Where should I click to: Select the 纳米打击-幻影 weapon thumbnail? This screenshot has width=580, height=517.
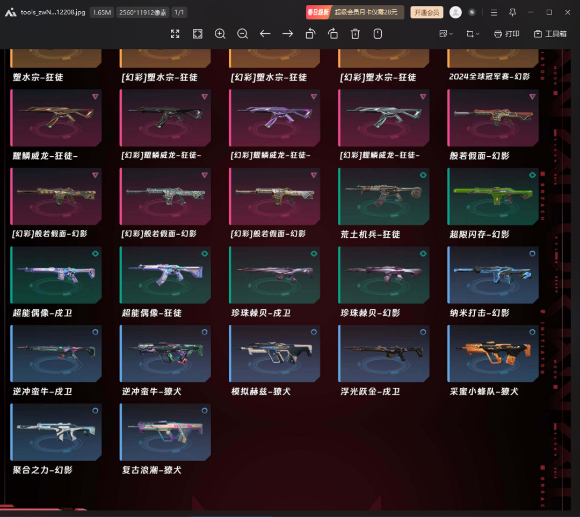(x=492, y=275)
